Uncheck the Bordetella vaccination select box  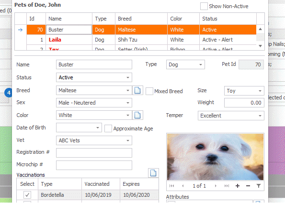(27, 195)
